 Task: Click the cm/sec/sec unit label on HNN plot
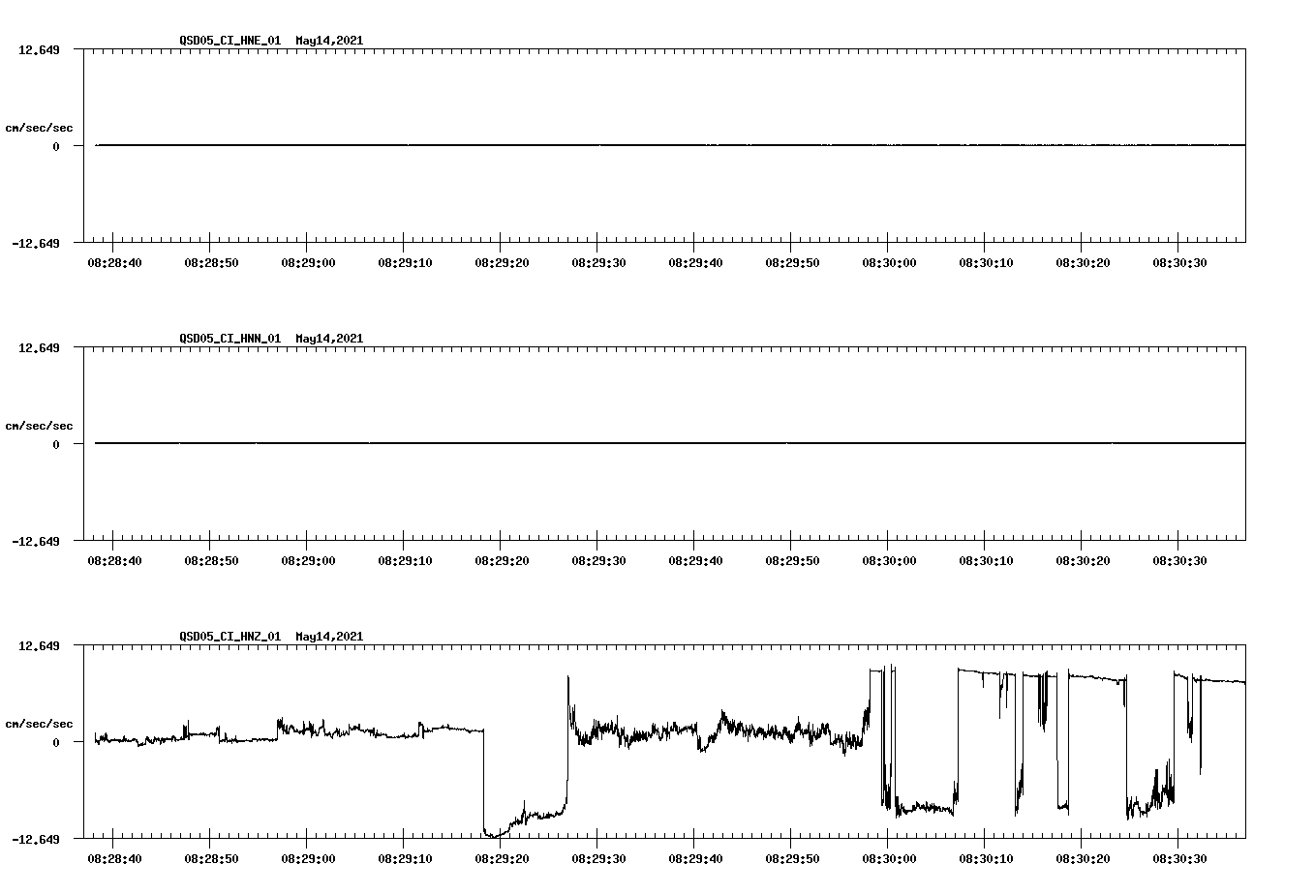click(x=39, y=425)
